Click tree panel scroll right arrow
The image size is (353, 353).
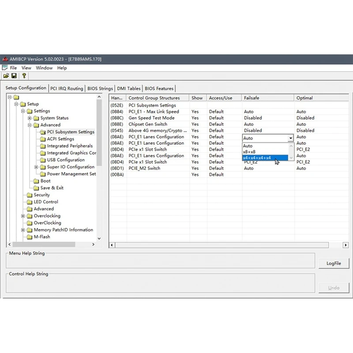point(93,244)
